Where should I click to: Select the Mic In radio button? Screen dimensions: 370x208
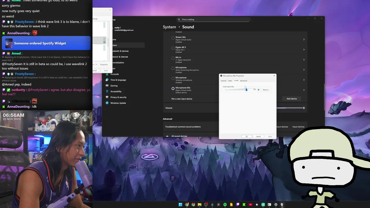[173, 58]
